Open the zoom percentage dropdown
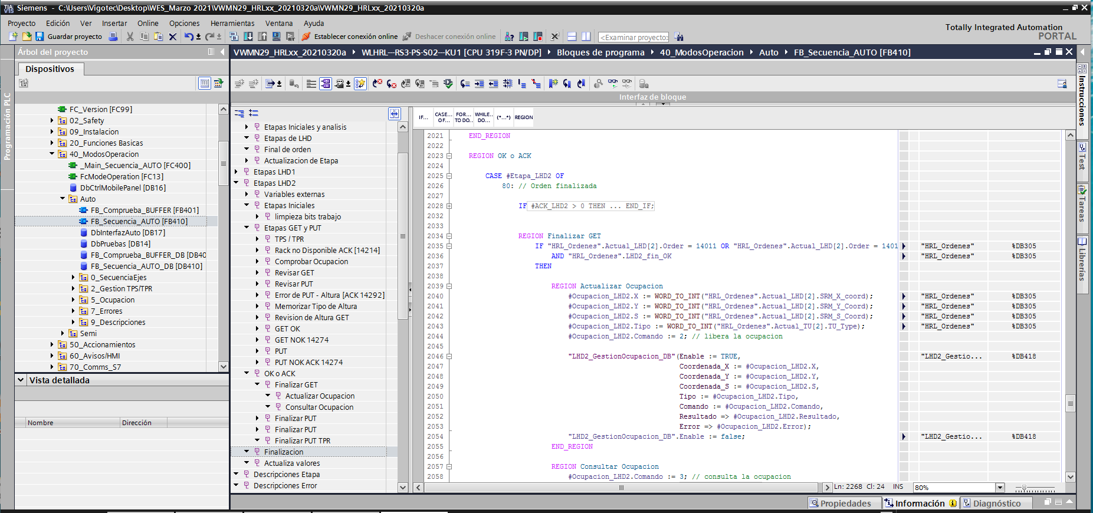The image size is (1093, 513). [999, 488]
